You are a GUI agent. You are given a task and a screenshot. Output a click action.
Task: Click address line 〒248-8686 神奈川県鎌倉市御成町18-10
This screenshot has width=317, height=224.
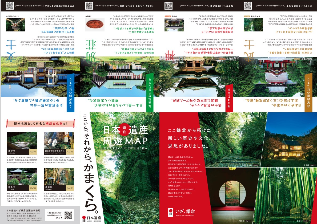(23, 214)
